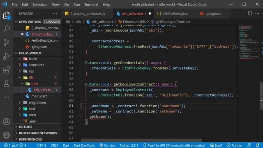The image size is (263, 148).
Task: Expand the ios folder
Action: 20,71
